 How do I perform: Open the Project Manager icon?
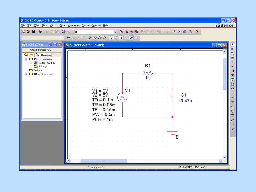pyautogui.click(x=190, y=31)
